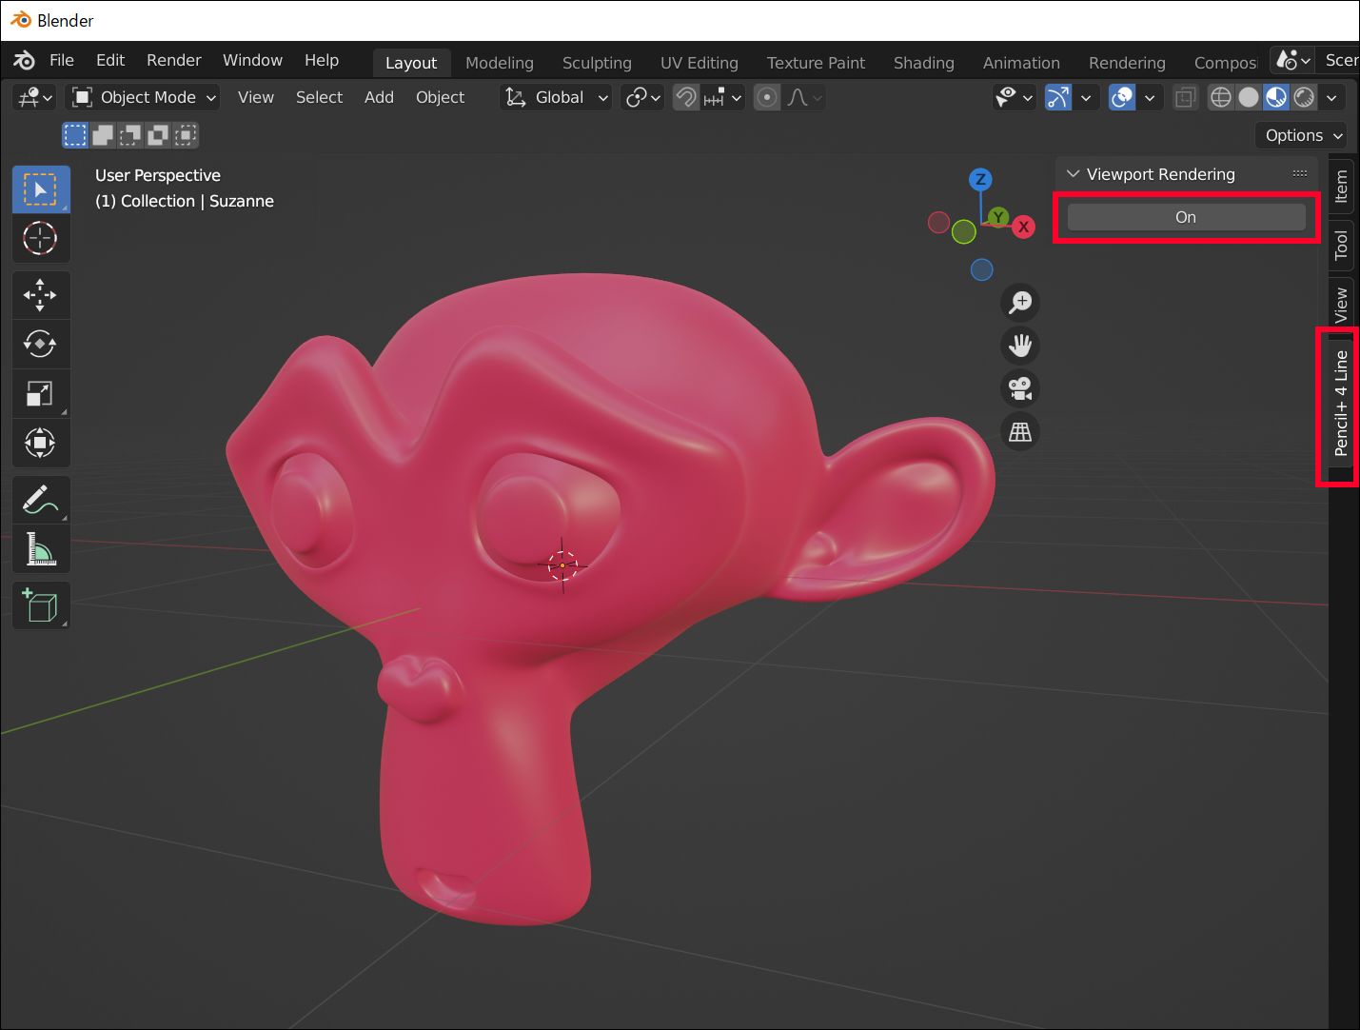Click negative Z axis blue circle gizmo
Screen dimensions: 1360x1030
click(982, 269)
